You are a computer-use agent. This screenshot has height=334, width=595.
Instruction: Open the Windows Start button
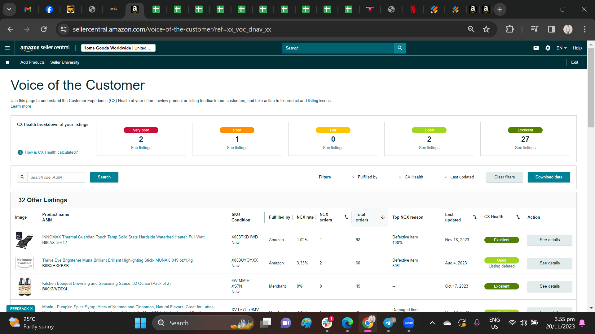click(x=140, y=323)
